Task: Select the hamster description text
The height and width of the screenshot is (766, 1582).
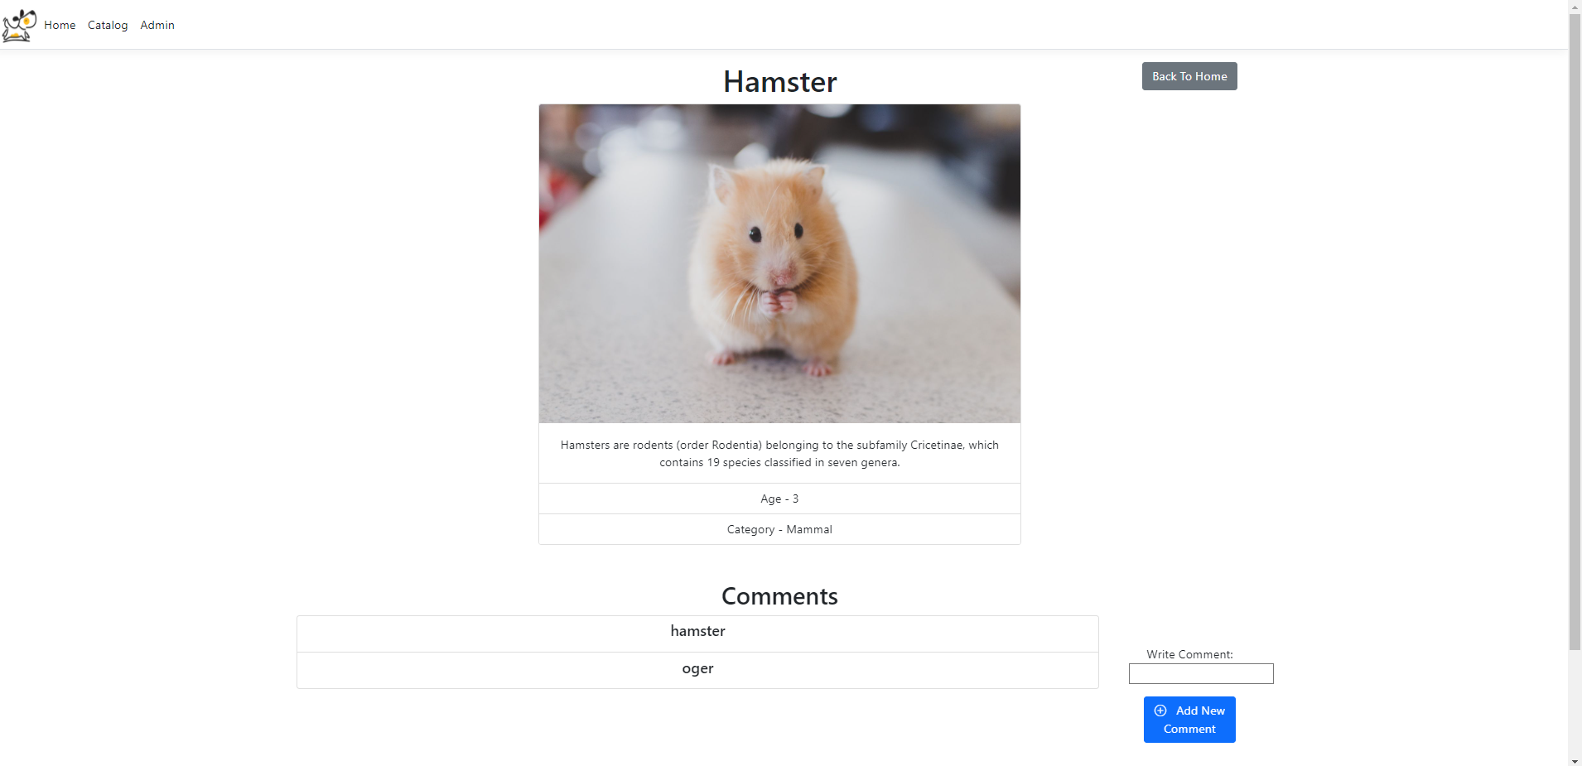Action: click(x=779, y=453)
